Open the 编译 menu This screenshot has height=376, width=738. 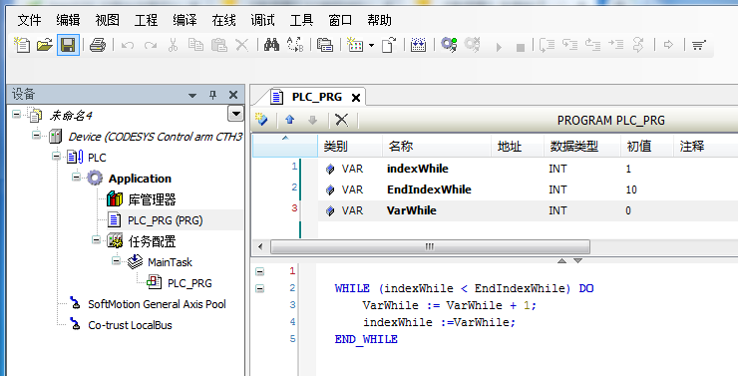(x=184, y=20)
